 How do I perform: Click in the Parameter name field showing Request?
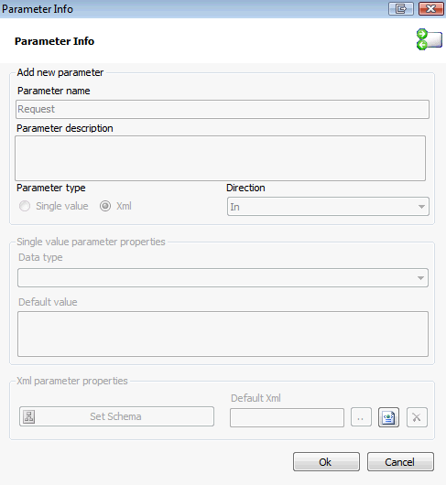pos(223,109)
